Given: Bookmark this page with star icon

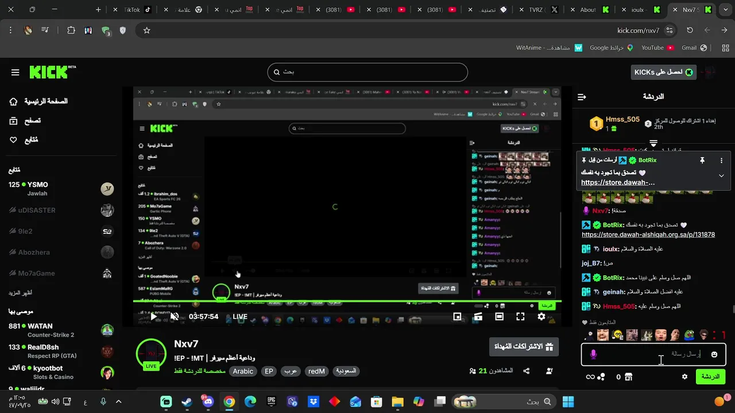Looking at the screenshot, I should [x=146, y=30].
